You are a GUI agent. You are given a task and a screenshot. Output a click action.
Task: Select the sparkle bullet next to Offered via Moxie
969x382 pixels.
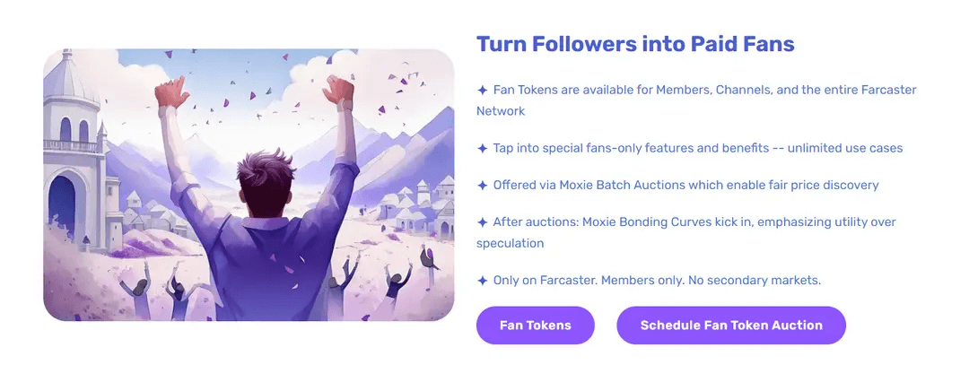click(482, 186)
